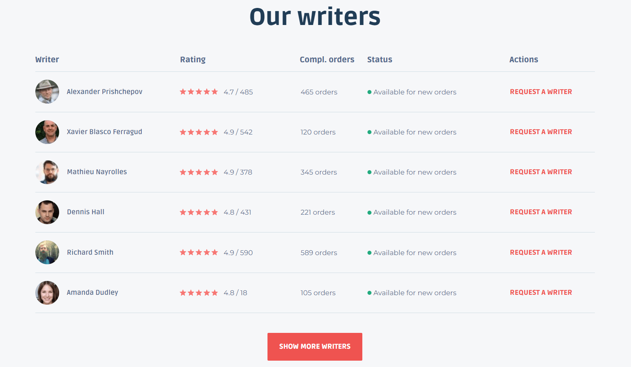Viewport: 631px width, 367px height.
Task: Request a writer for Alexander Prishchepov
Action: tap(541, 92)
